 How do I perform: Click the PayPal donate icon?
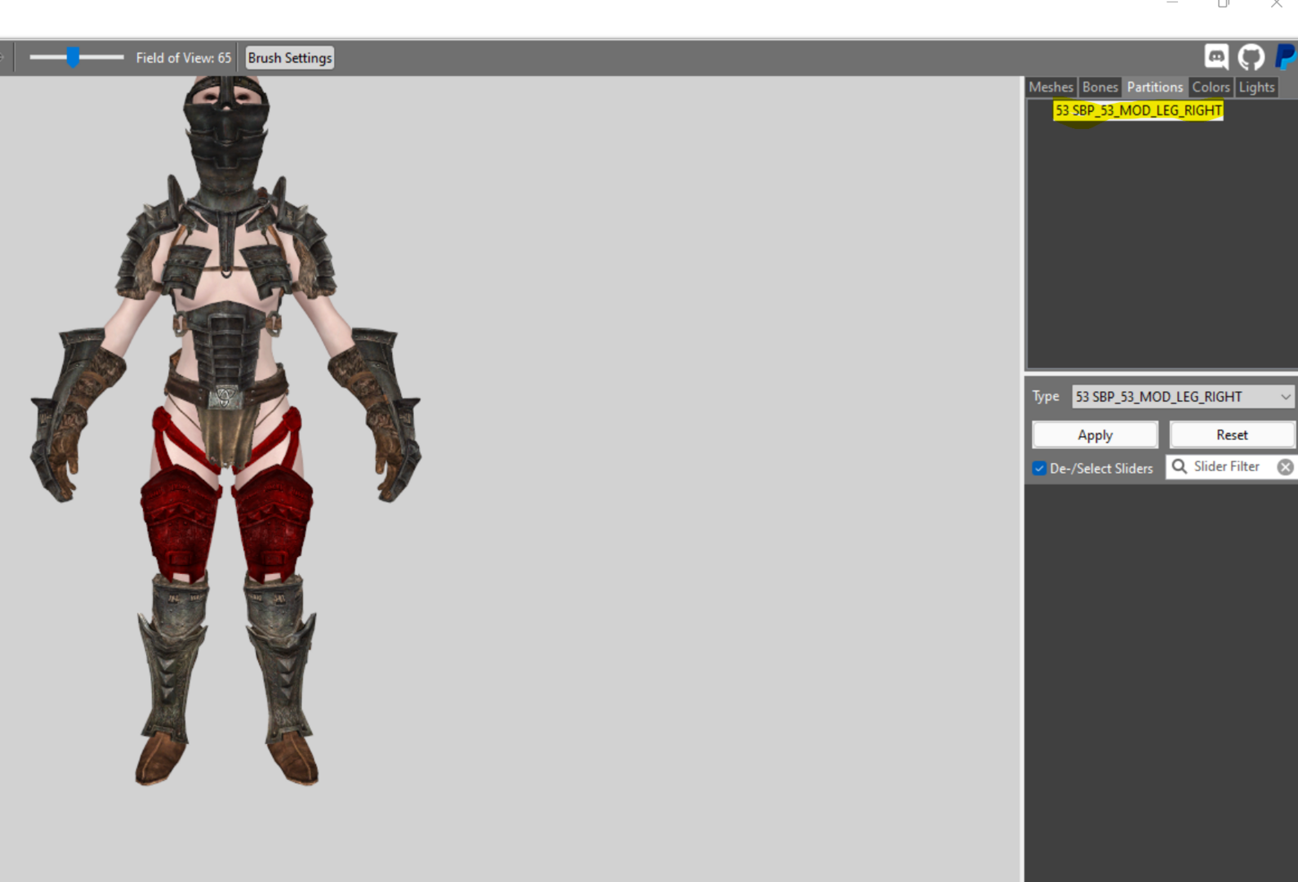click(x=1285, y=57)
